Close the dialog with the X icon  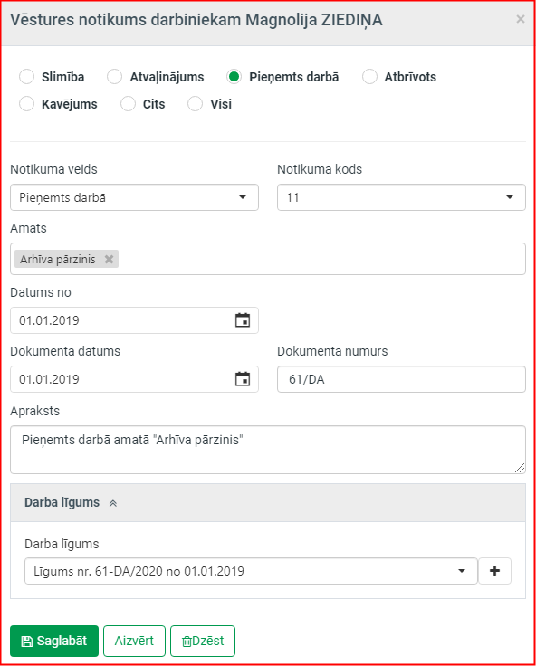click(521, 19)
